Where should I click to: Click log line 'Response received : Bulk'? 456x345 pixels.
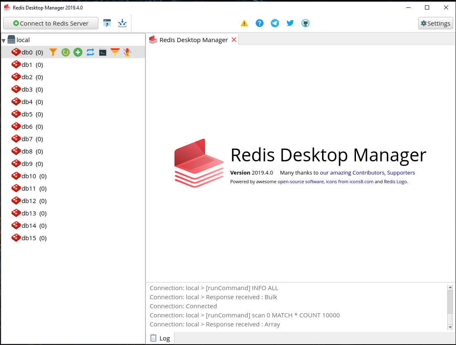(213, 297)
